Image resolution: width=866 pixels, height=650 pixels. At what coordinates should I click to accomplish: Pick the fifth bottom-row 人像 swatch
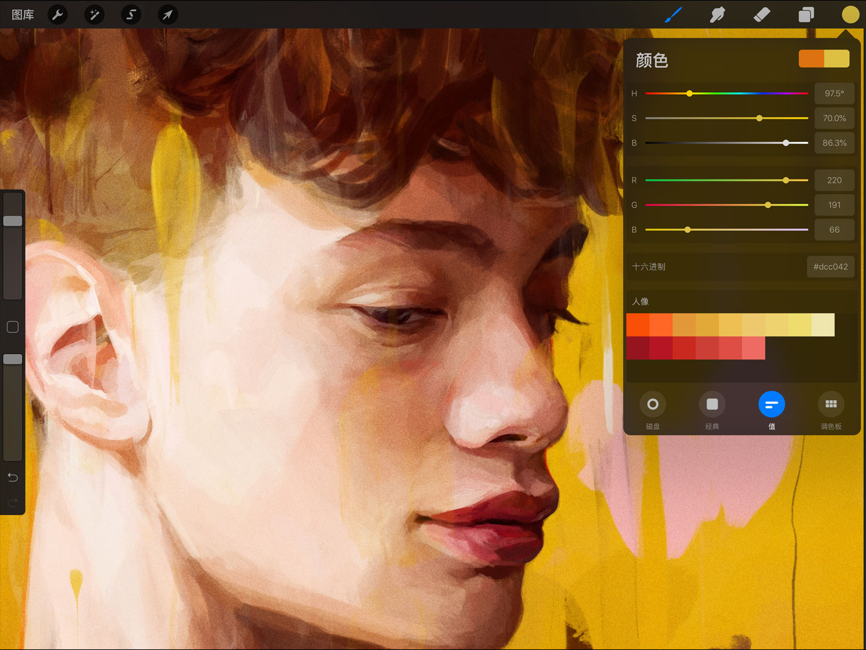coord(730,348)
